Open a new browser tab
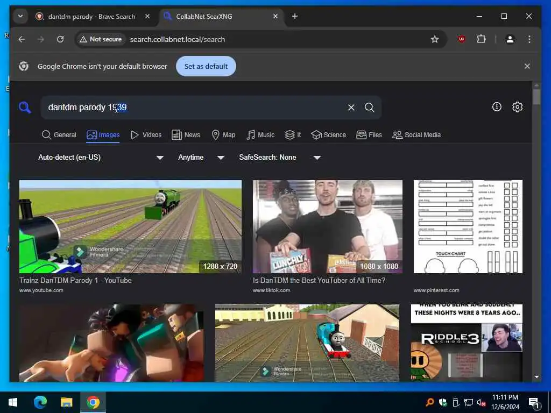Image resolution: width=551 pixels, height=413 pixels. coord(295,16)
